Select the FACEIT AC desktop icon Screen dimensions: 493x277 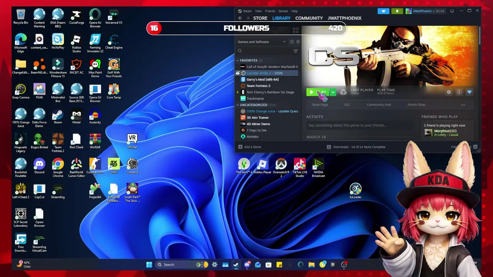point(76,67)
